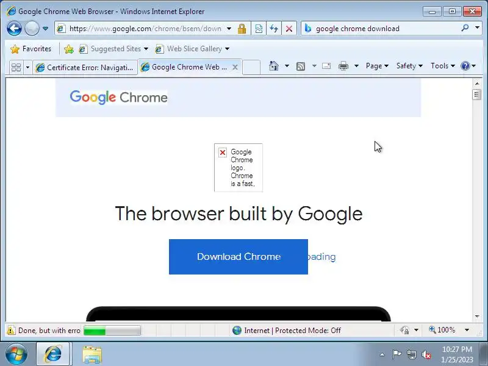Click the status bar warning icon
488x366 pixels.
(11, 330)
